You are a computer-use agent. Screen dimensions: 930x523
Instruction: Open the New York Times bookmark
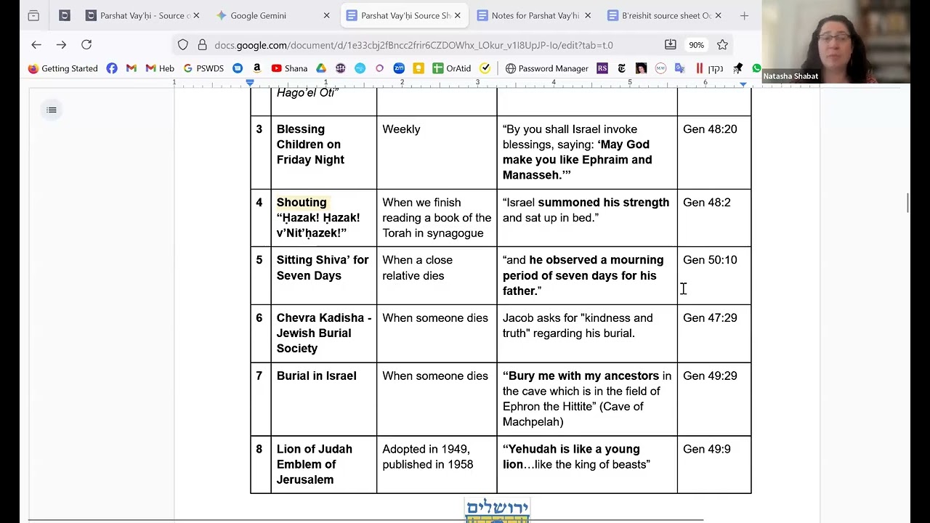pos(621,68)
